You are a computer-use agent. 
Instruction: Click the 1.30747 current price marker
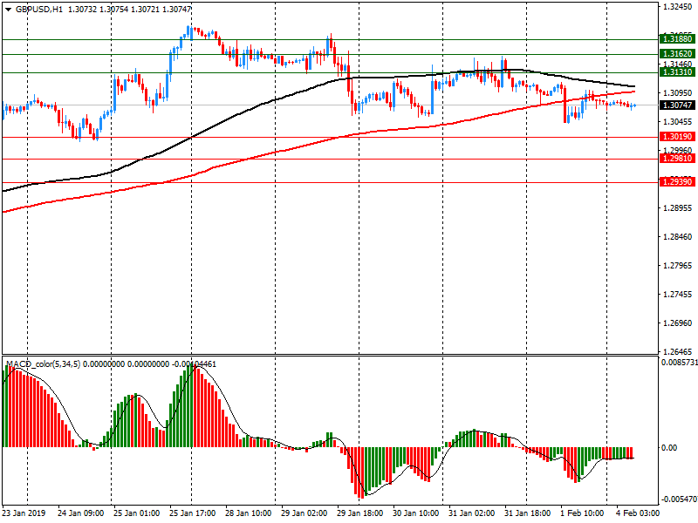point(677,105)
